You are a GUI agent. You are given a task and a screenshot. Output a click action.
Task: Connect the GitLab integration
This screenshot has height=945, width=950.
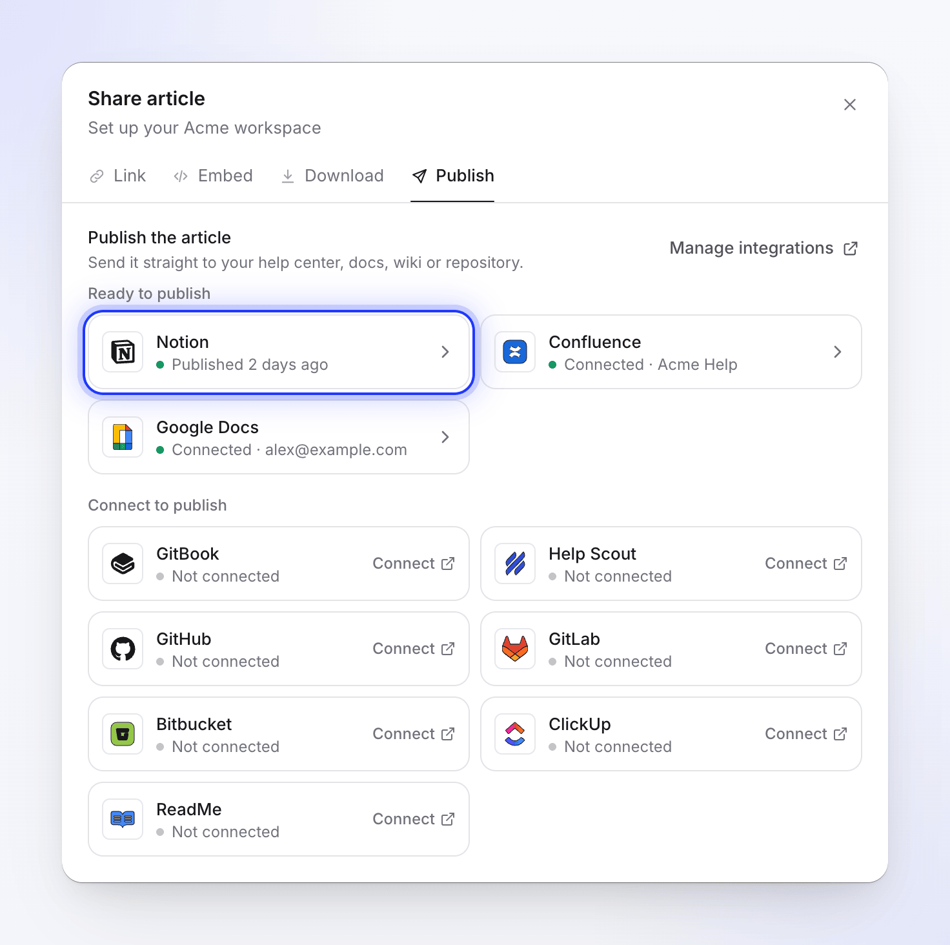(x=806, y=649)
